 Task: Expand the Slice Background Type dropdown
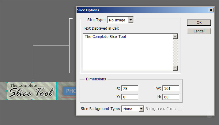coord(141,109)
